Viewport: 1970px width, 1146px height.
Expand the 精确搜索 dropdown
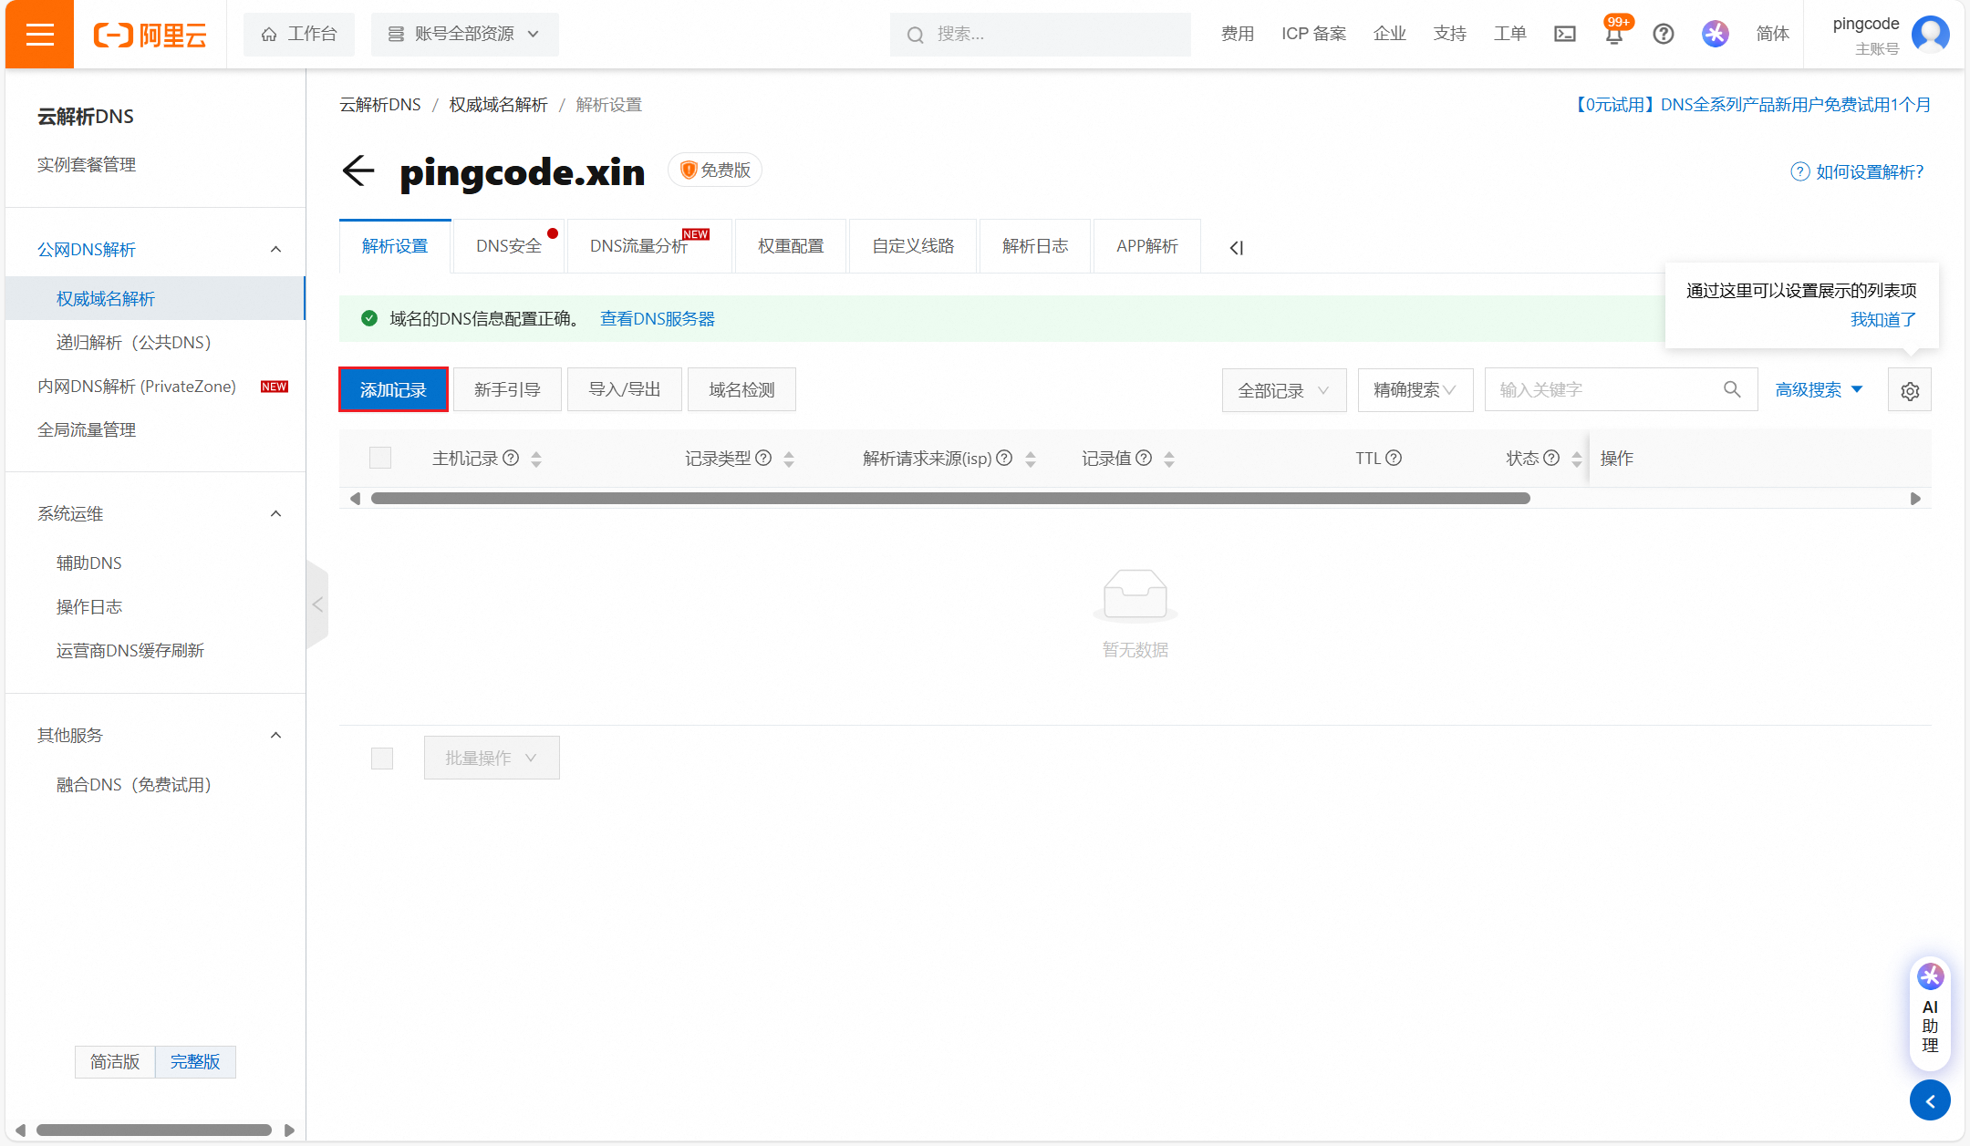(1415, 391)
